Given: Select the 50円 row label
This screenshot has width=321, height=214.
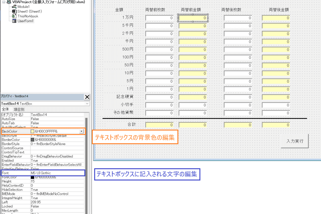Looking at the screenshot, I should click(129, 65).
